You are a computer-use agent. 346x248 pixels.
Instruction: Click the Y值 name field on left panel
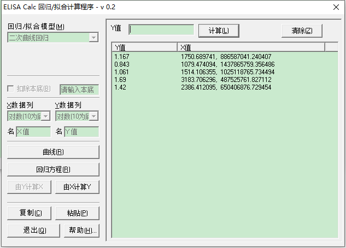pyautogui.click(x=81, y=132)
